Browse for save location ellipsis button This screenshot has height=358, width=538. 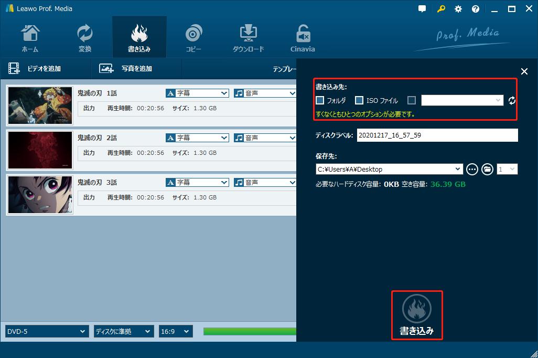click(472, 169)
